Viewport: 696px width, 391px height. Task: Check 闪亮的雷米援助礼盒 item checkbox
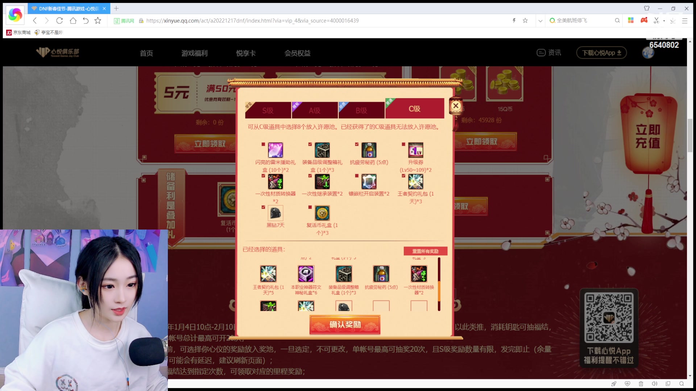(263, 144)
